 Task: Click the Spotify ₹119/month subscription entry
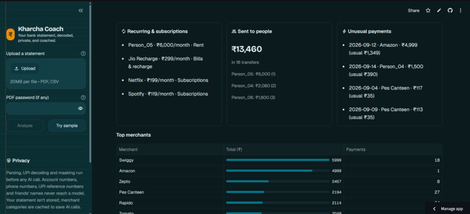tap(168, 94)
